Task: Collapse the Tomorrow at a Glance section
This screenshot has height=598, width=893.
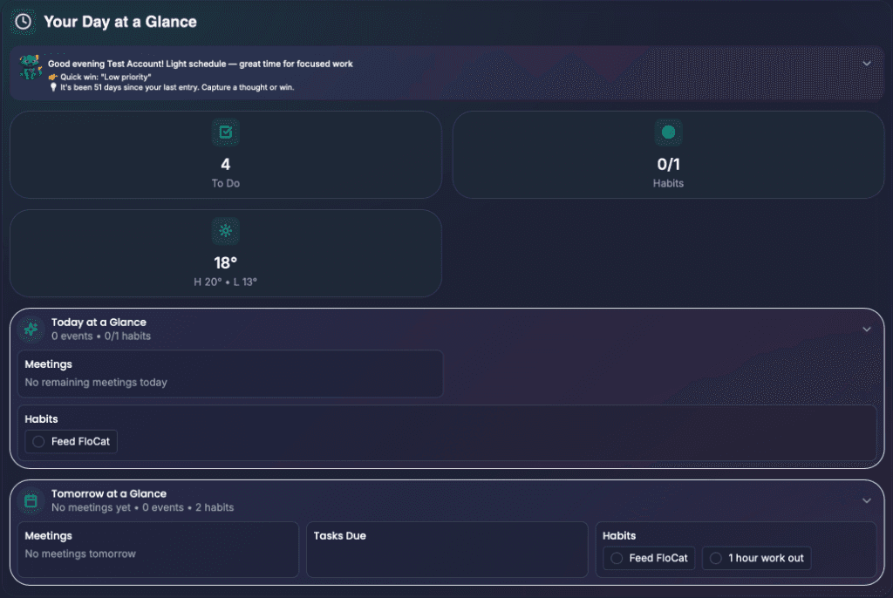Action: pyautogui.click(x=866, y=500)
